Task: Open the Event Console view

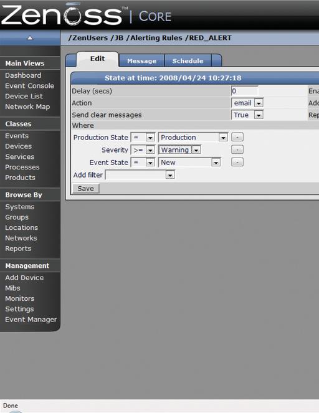Action: [29, 86]
